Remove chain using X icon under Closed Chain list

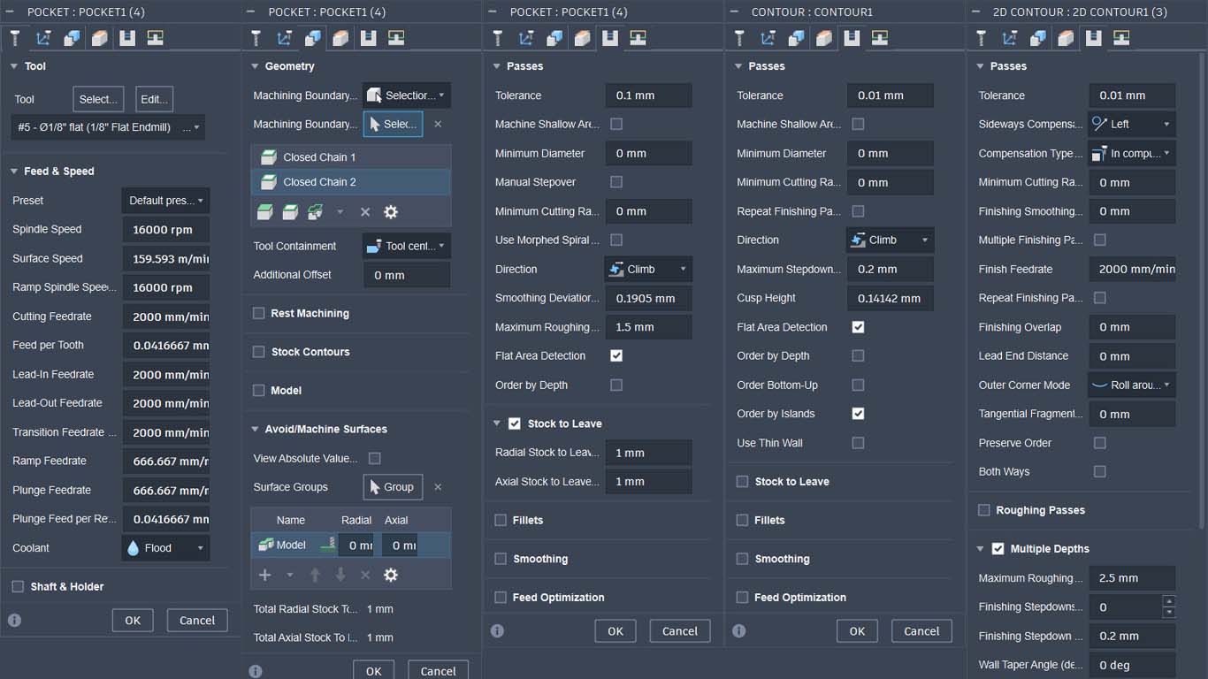[x=364, y=212]
